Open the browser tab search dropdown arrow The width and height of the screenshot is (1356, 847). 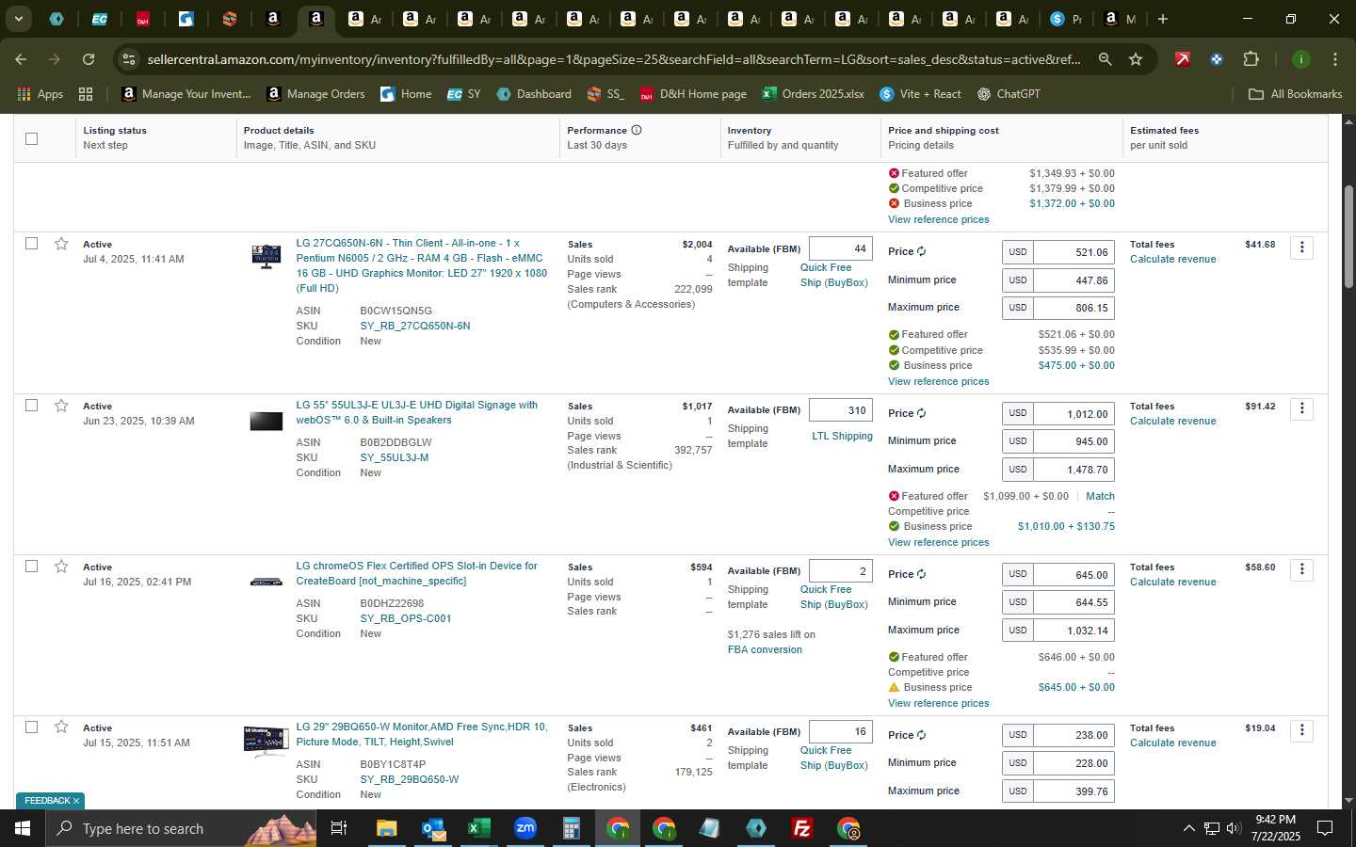(18, 19)
